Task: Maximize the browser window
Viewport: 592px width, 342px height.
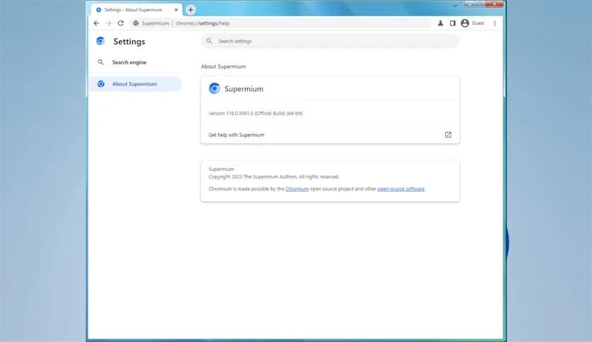Action: 480,4
